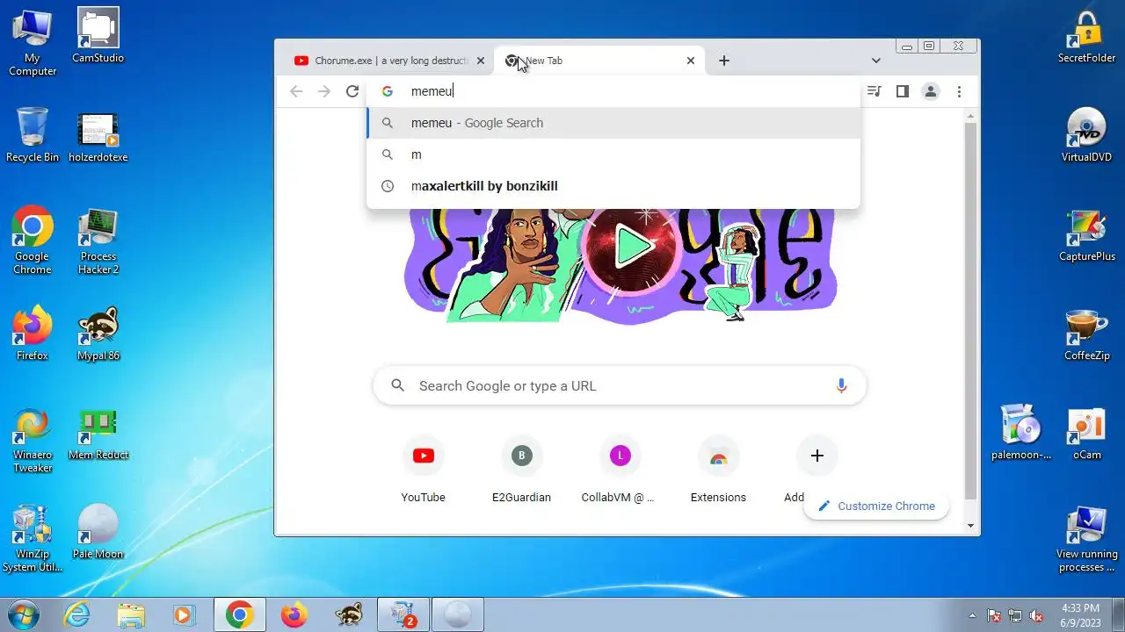Open a new Chrome tab with plus
This screenshot has height=632, width=1125.
tap(723, 61)
